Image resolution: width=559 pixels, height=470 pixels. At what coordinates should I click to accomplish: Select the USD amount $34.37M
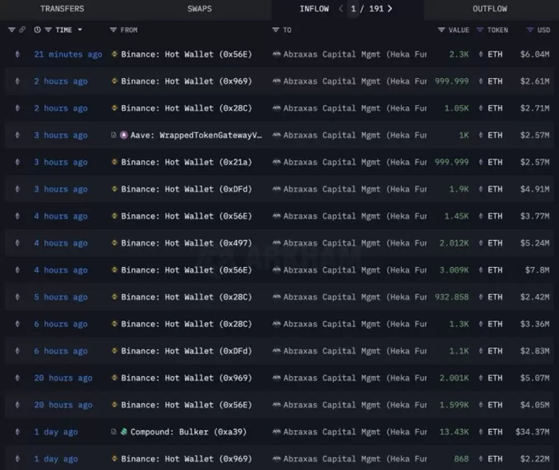(532, 432)
